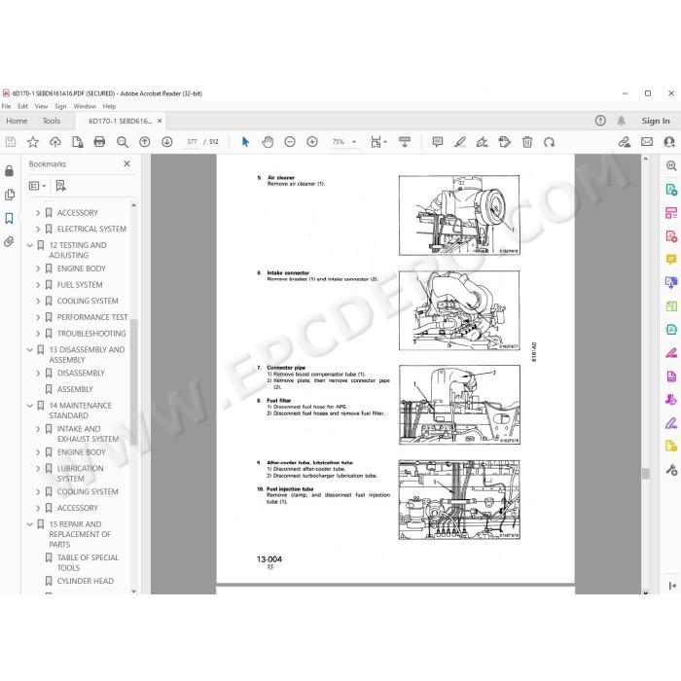The image size is (681, 681).
Task: Activate the Hand pan tool
Action: (268, 142)
